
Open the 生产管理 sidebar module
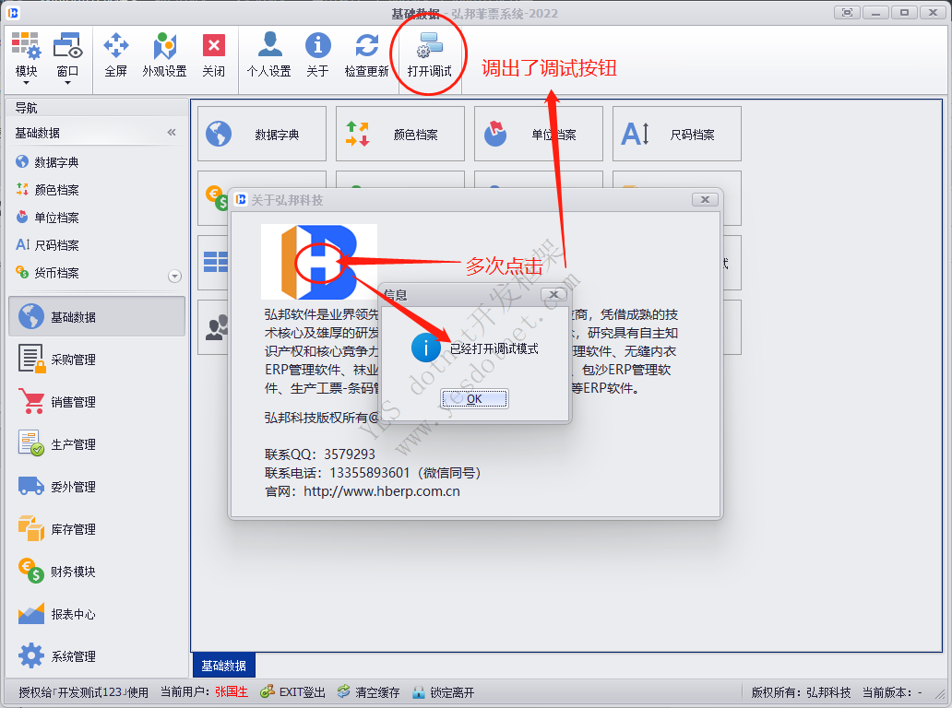click(97, 444)
